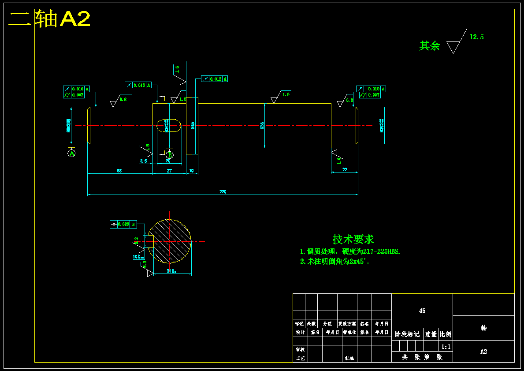Click the '标记' revision header cell
Screen dimensions: 524x371
(299, 324)
